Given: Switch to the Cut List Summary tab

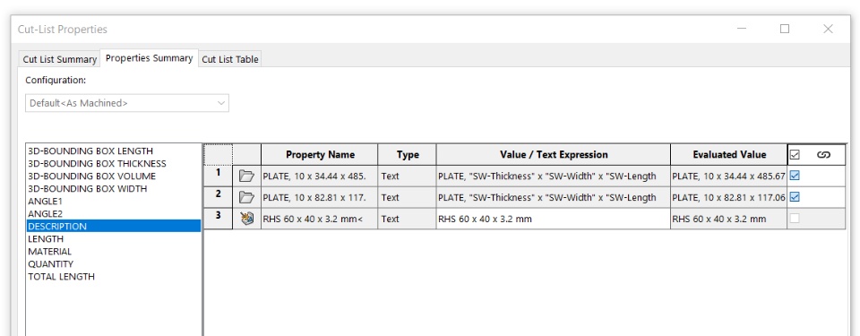Looking at the screenshot, I should click(x=60, y=59).
